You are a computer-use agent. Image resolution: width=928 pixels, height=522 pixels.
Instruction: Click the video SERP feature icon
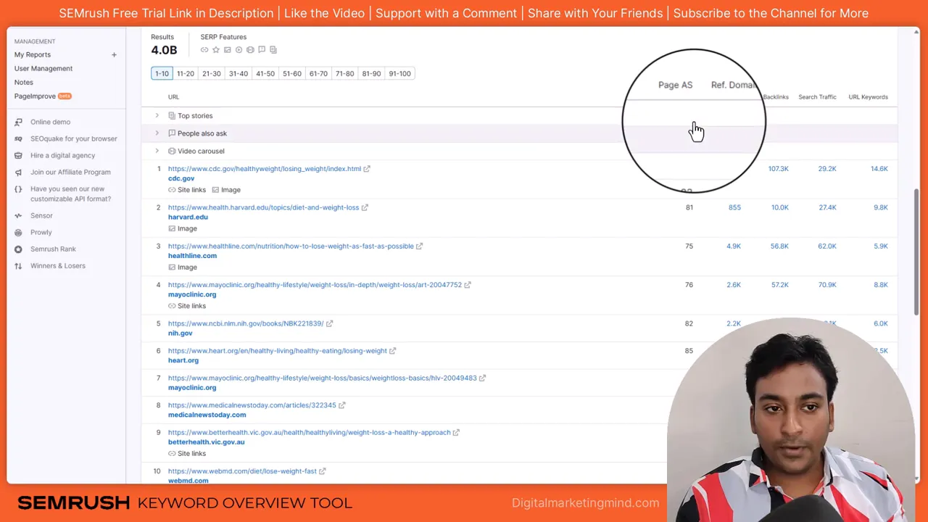(239, 49)
